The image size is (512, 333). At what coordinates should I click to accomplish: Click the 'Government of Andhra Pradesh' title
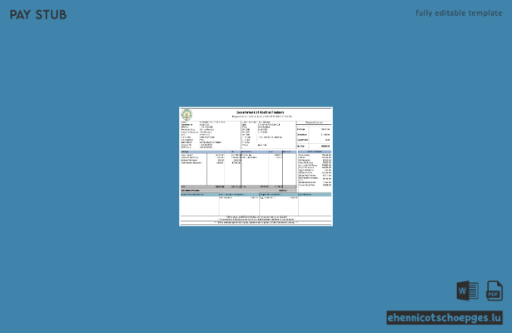point(261,112)
